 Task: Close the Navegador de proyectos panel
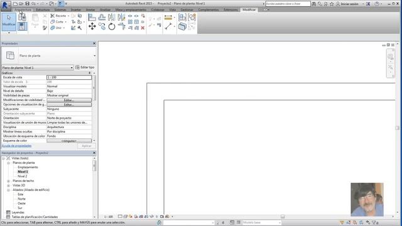94,153
